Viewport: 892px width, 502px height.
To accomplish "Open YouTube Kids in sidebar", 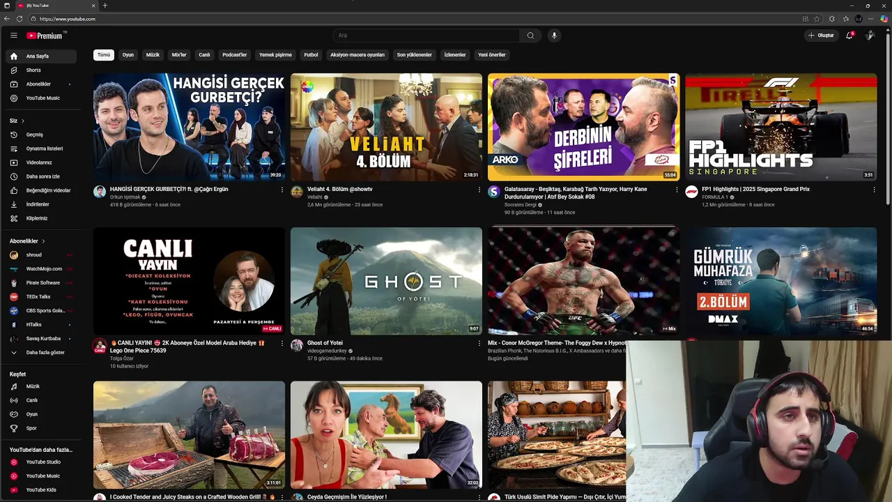I will coord(40,489).
